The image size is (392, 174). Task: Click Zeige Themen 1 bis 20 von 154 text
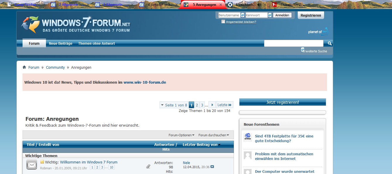point(204,111)
